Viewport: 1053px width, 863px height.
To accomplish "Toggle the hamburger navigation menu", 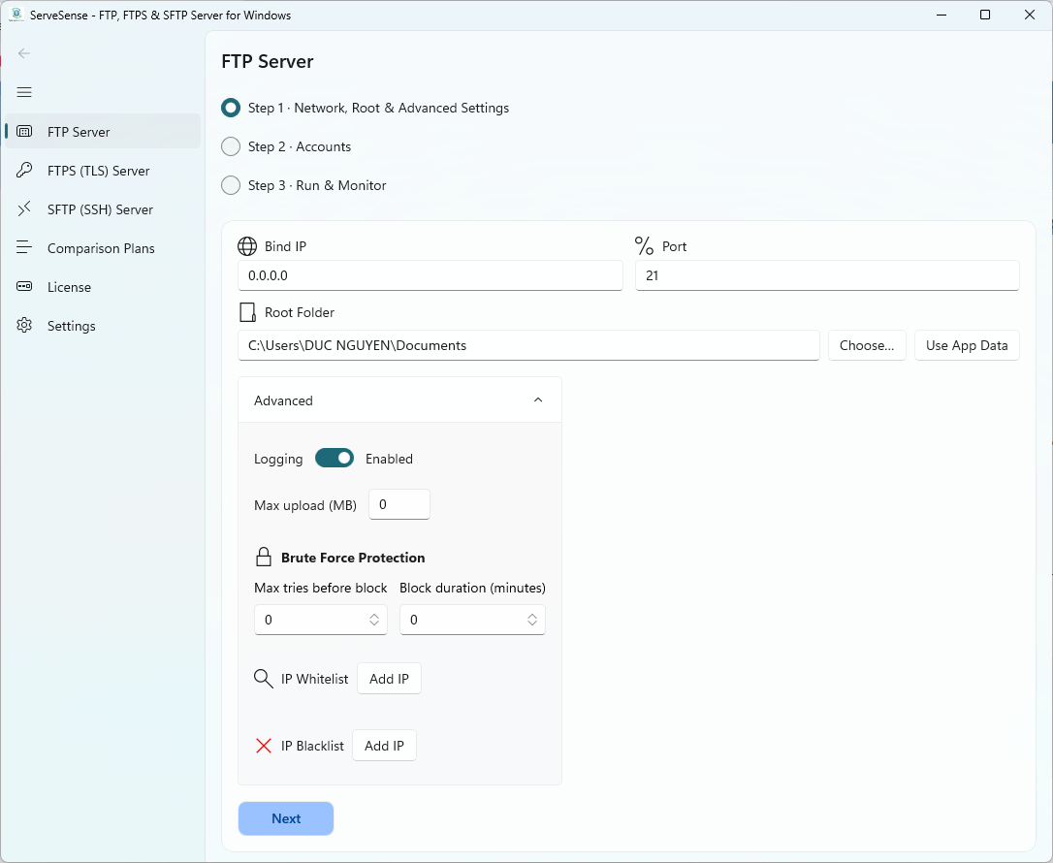I will tap(24, 92).
